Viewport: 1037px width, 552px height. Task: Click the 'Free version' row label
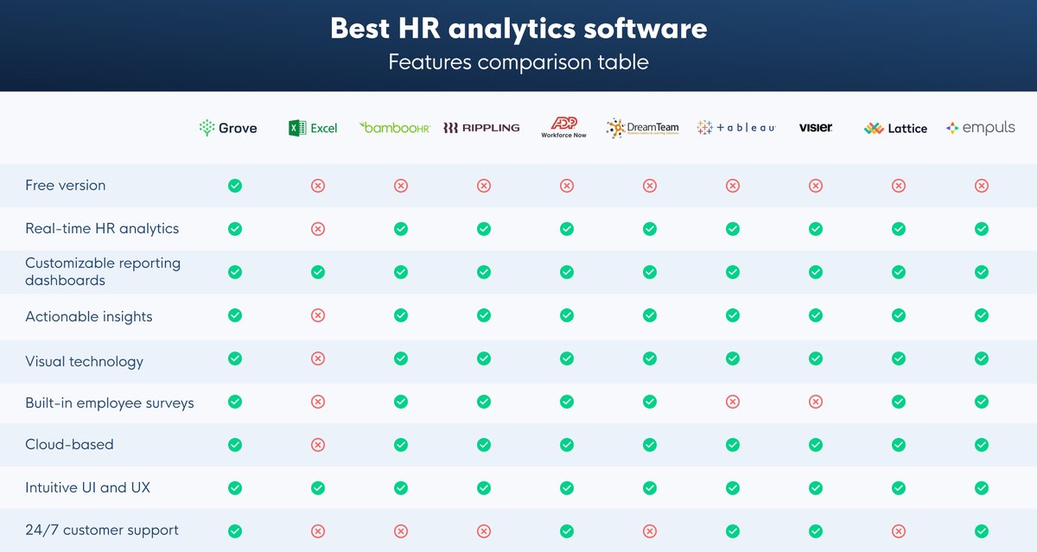66,185
